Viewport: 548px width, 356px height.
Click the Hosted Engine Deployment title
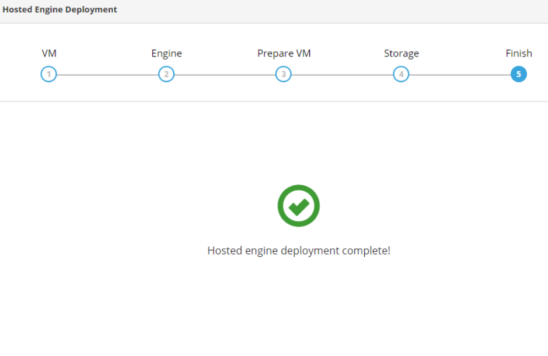pyautogui.click(x=60, y=10)
